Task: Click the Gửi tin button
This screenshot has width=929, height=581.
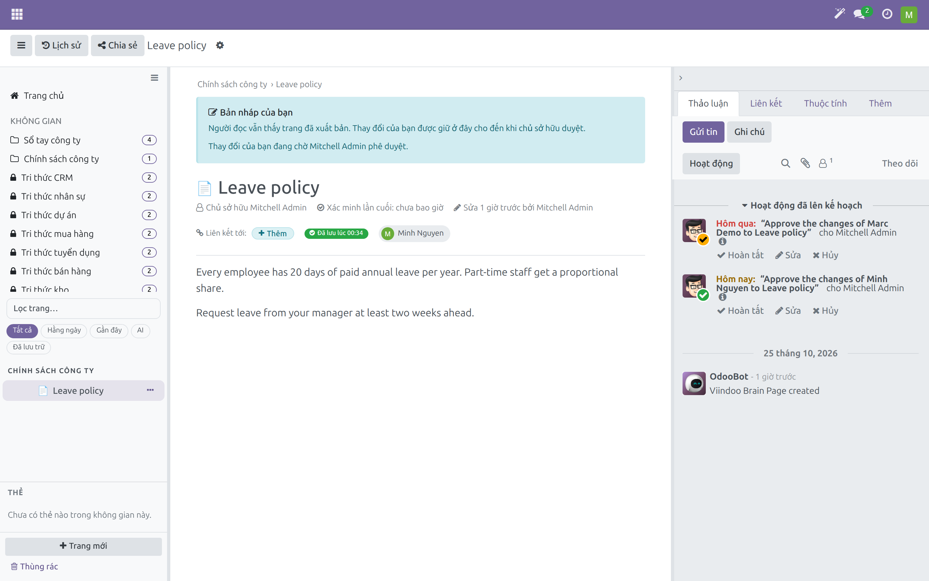Action: pos(703,132)
